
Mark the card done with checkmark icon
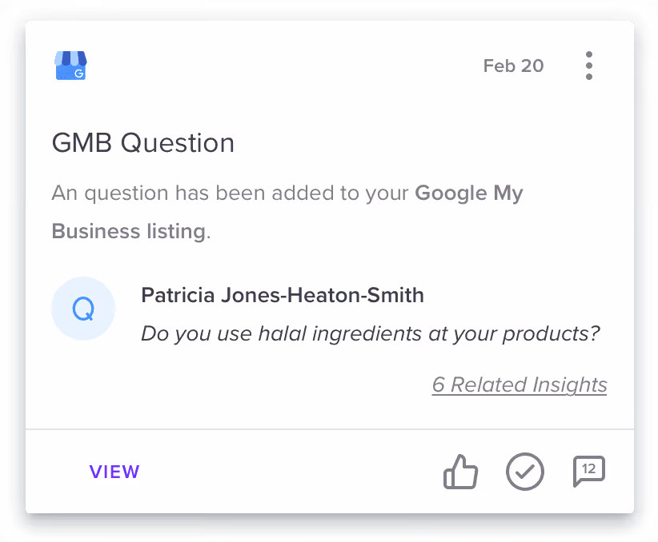click(x=524, y=472)
